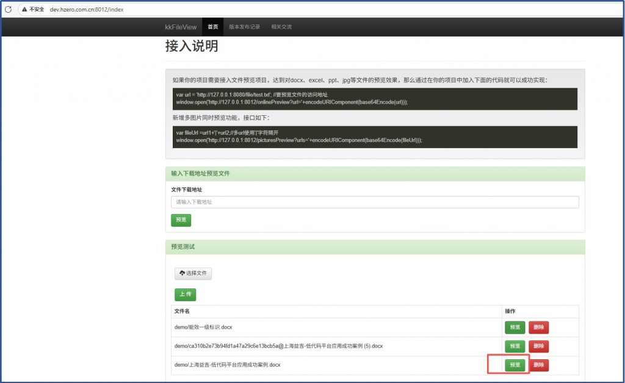Delete the ca310b2e73b94fd1 docx file
Screen dimensions: 625x383
[x=538, y=346]
